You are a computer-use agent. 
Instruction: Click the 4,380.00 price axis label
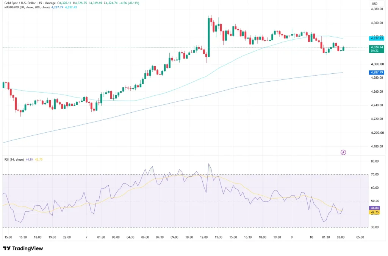coord(377,9)
